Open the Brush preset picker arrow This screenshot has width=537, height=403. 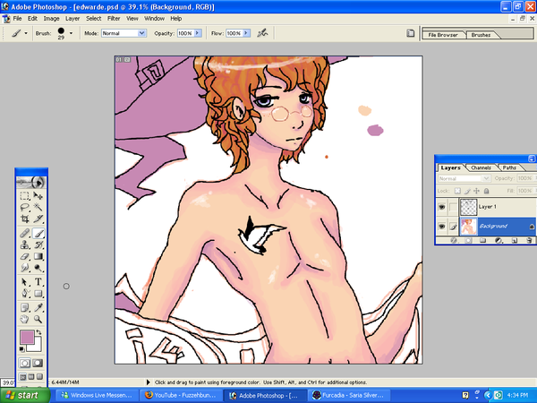point(71,33)
